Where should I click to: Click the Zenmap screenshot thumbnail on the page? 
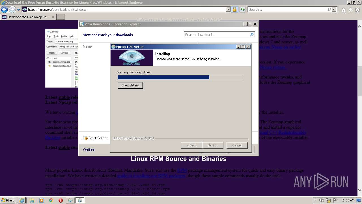[62, 58]
